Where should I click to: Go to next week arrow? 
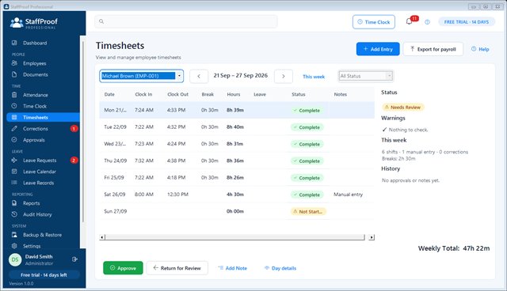click(284, 77)
